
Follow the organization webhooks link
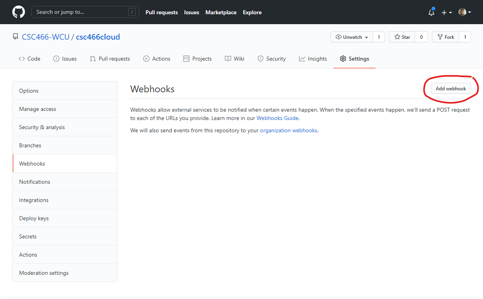[288, 130]
